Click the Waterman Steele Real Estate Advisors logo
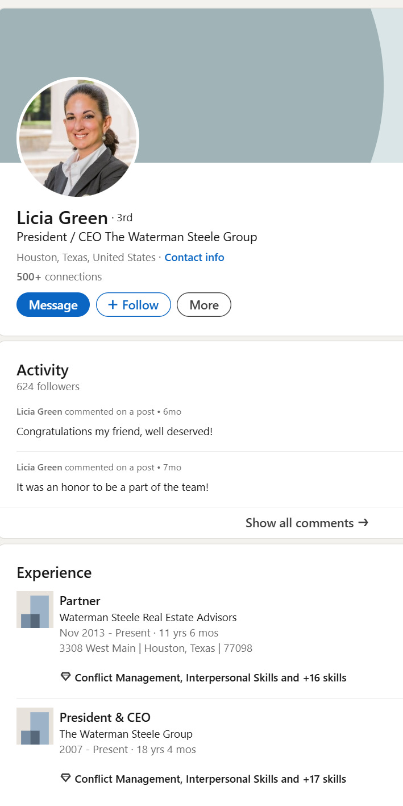Image resolution: width=403 pixels, height=806 pixels. tap(35, 610)
